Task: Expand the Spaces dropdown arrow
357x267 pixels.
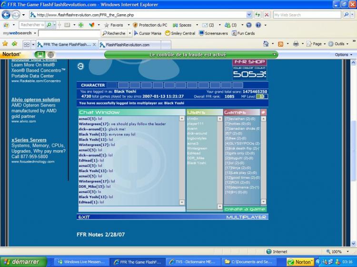Action: [197, 25]
